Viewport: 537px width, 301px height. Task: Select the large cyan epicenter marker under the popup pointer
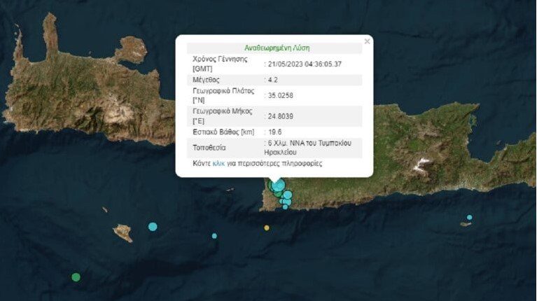(x=279, y=185)
